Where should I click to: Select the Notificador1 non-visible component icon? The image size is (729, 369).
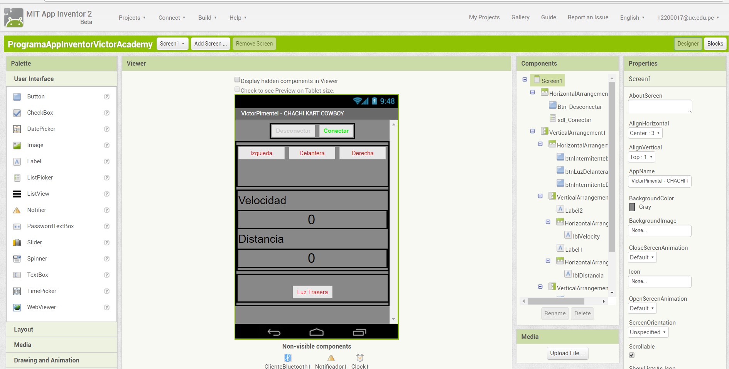pos(331,358)
